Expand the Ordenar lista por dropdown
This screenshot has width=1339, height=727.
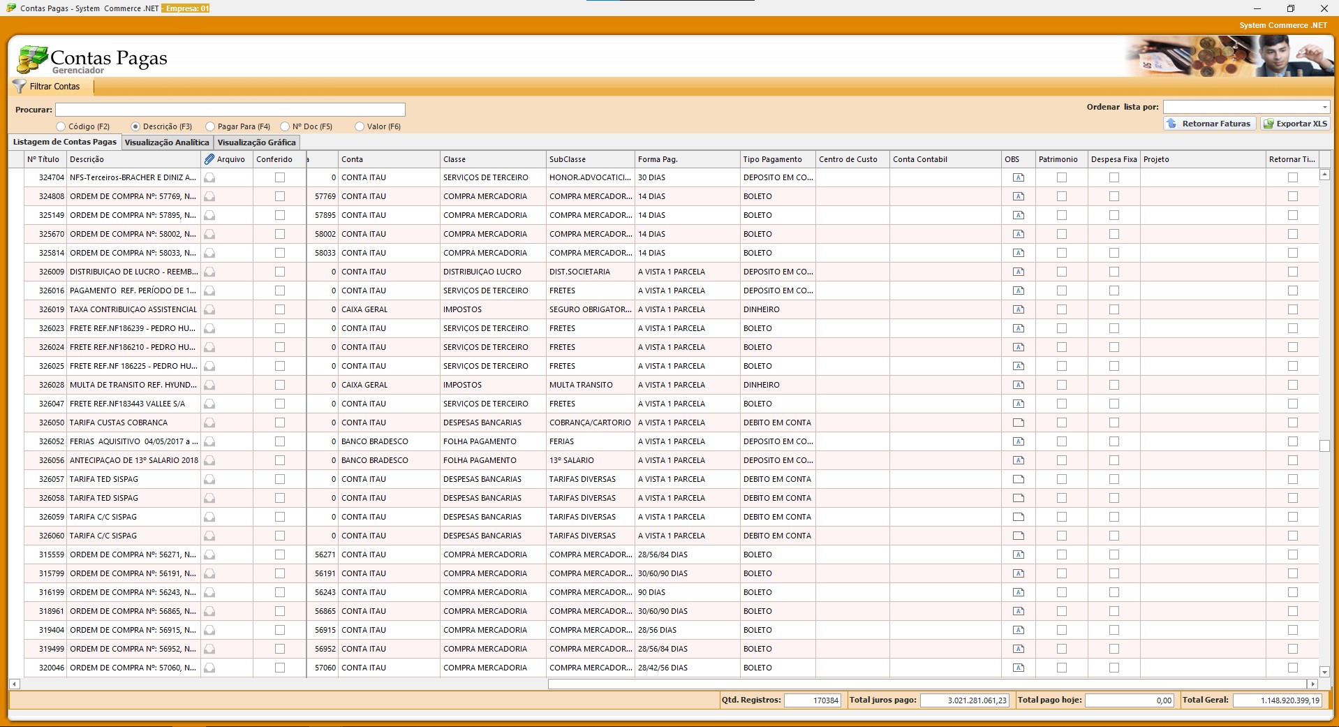(x=1324, y=107)
